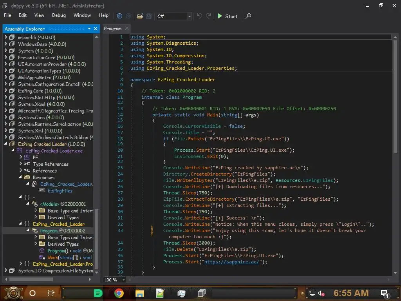Screen dimensions: 401x301
Task: Click the Save All disk icon
Action: tap(149, 16)
